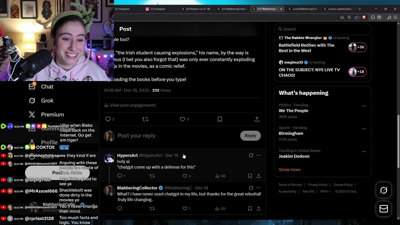
Task: Share the main post using share icon
Action: coord(257,119)
